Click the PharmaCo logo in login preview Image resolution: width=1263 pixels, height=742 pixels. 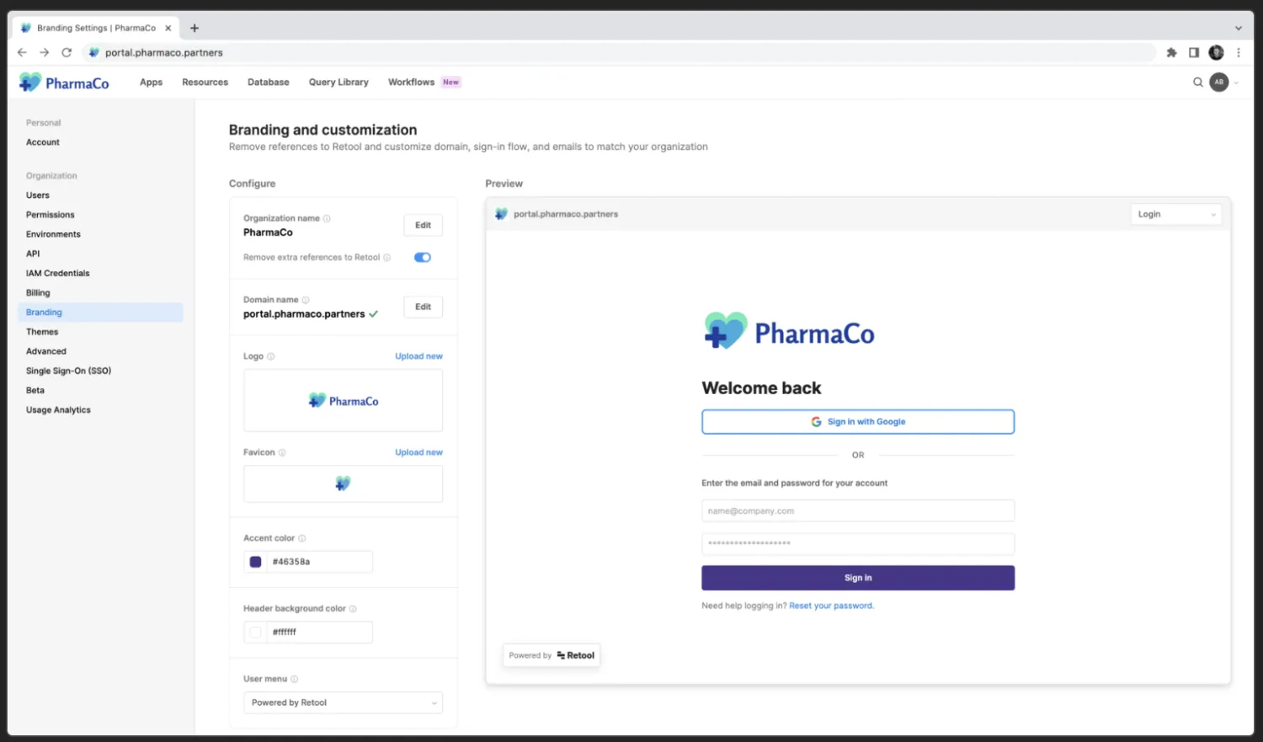[x=789, y=332]
